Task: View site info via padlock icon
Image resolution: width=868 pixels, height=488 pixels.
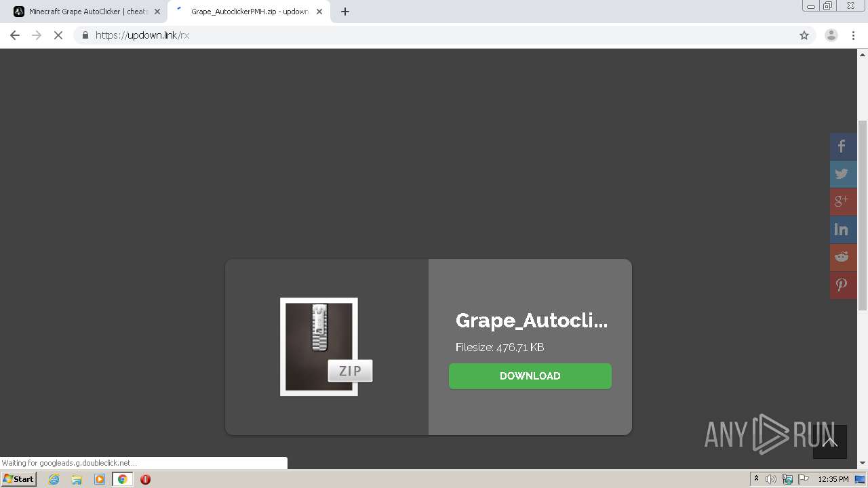Action: 85,35
